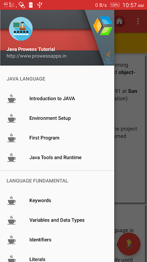Tap the coffee cup icon beside Identifiers

[x=11, y=240]
